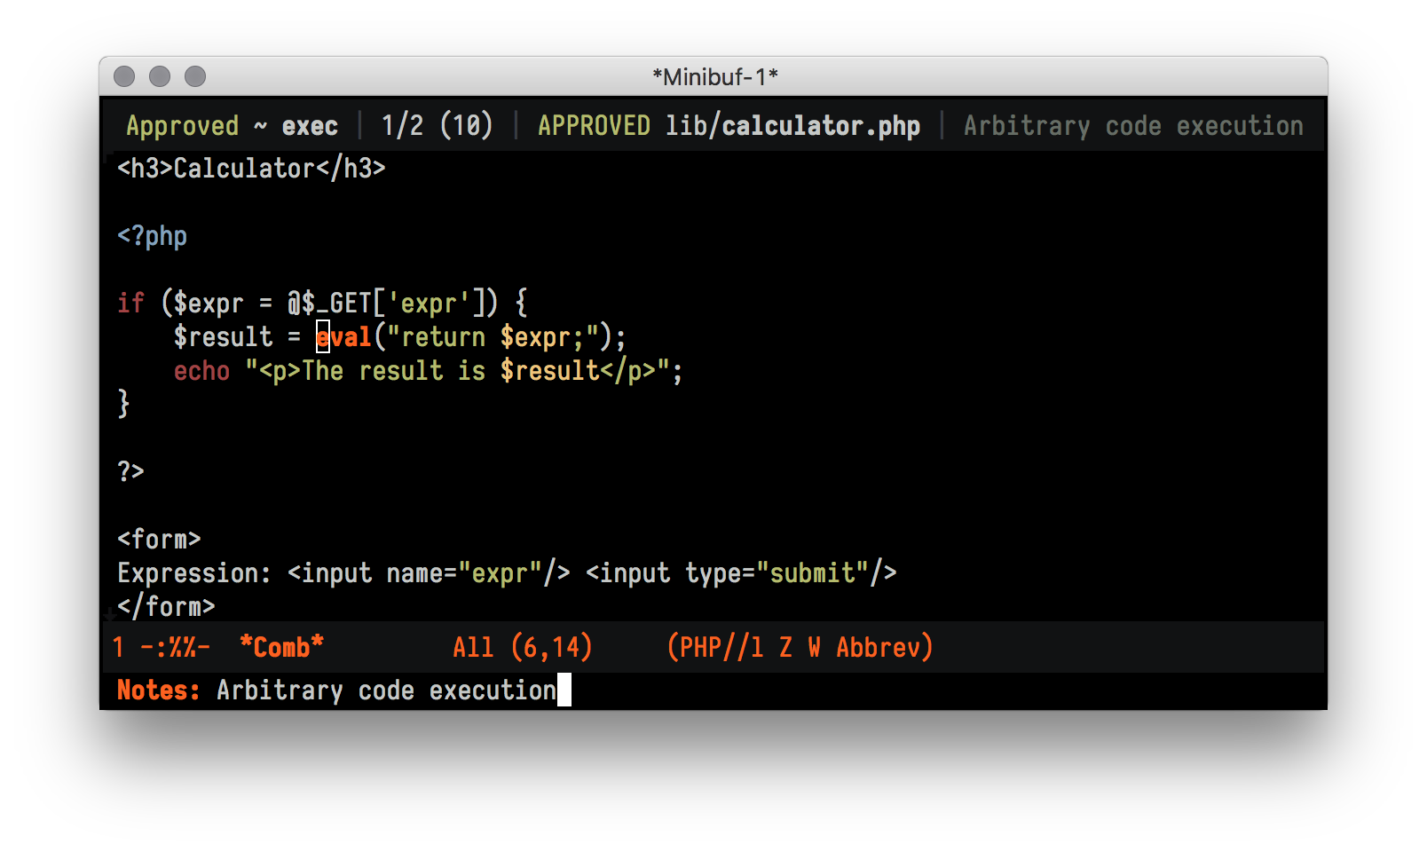Viewport: 1427px width, 852px height.
Task: Click the '</form>' closing tag line
Action: click(166, 606)
